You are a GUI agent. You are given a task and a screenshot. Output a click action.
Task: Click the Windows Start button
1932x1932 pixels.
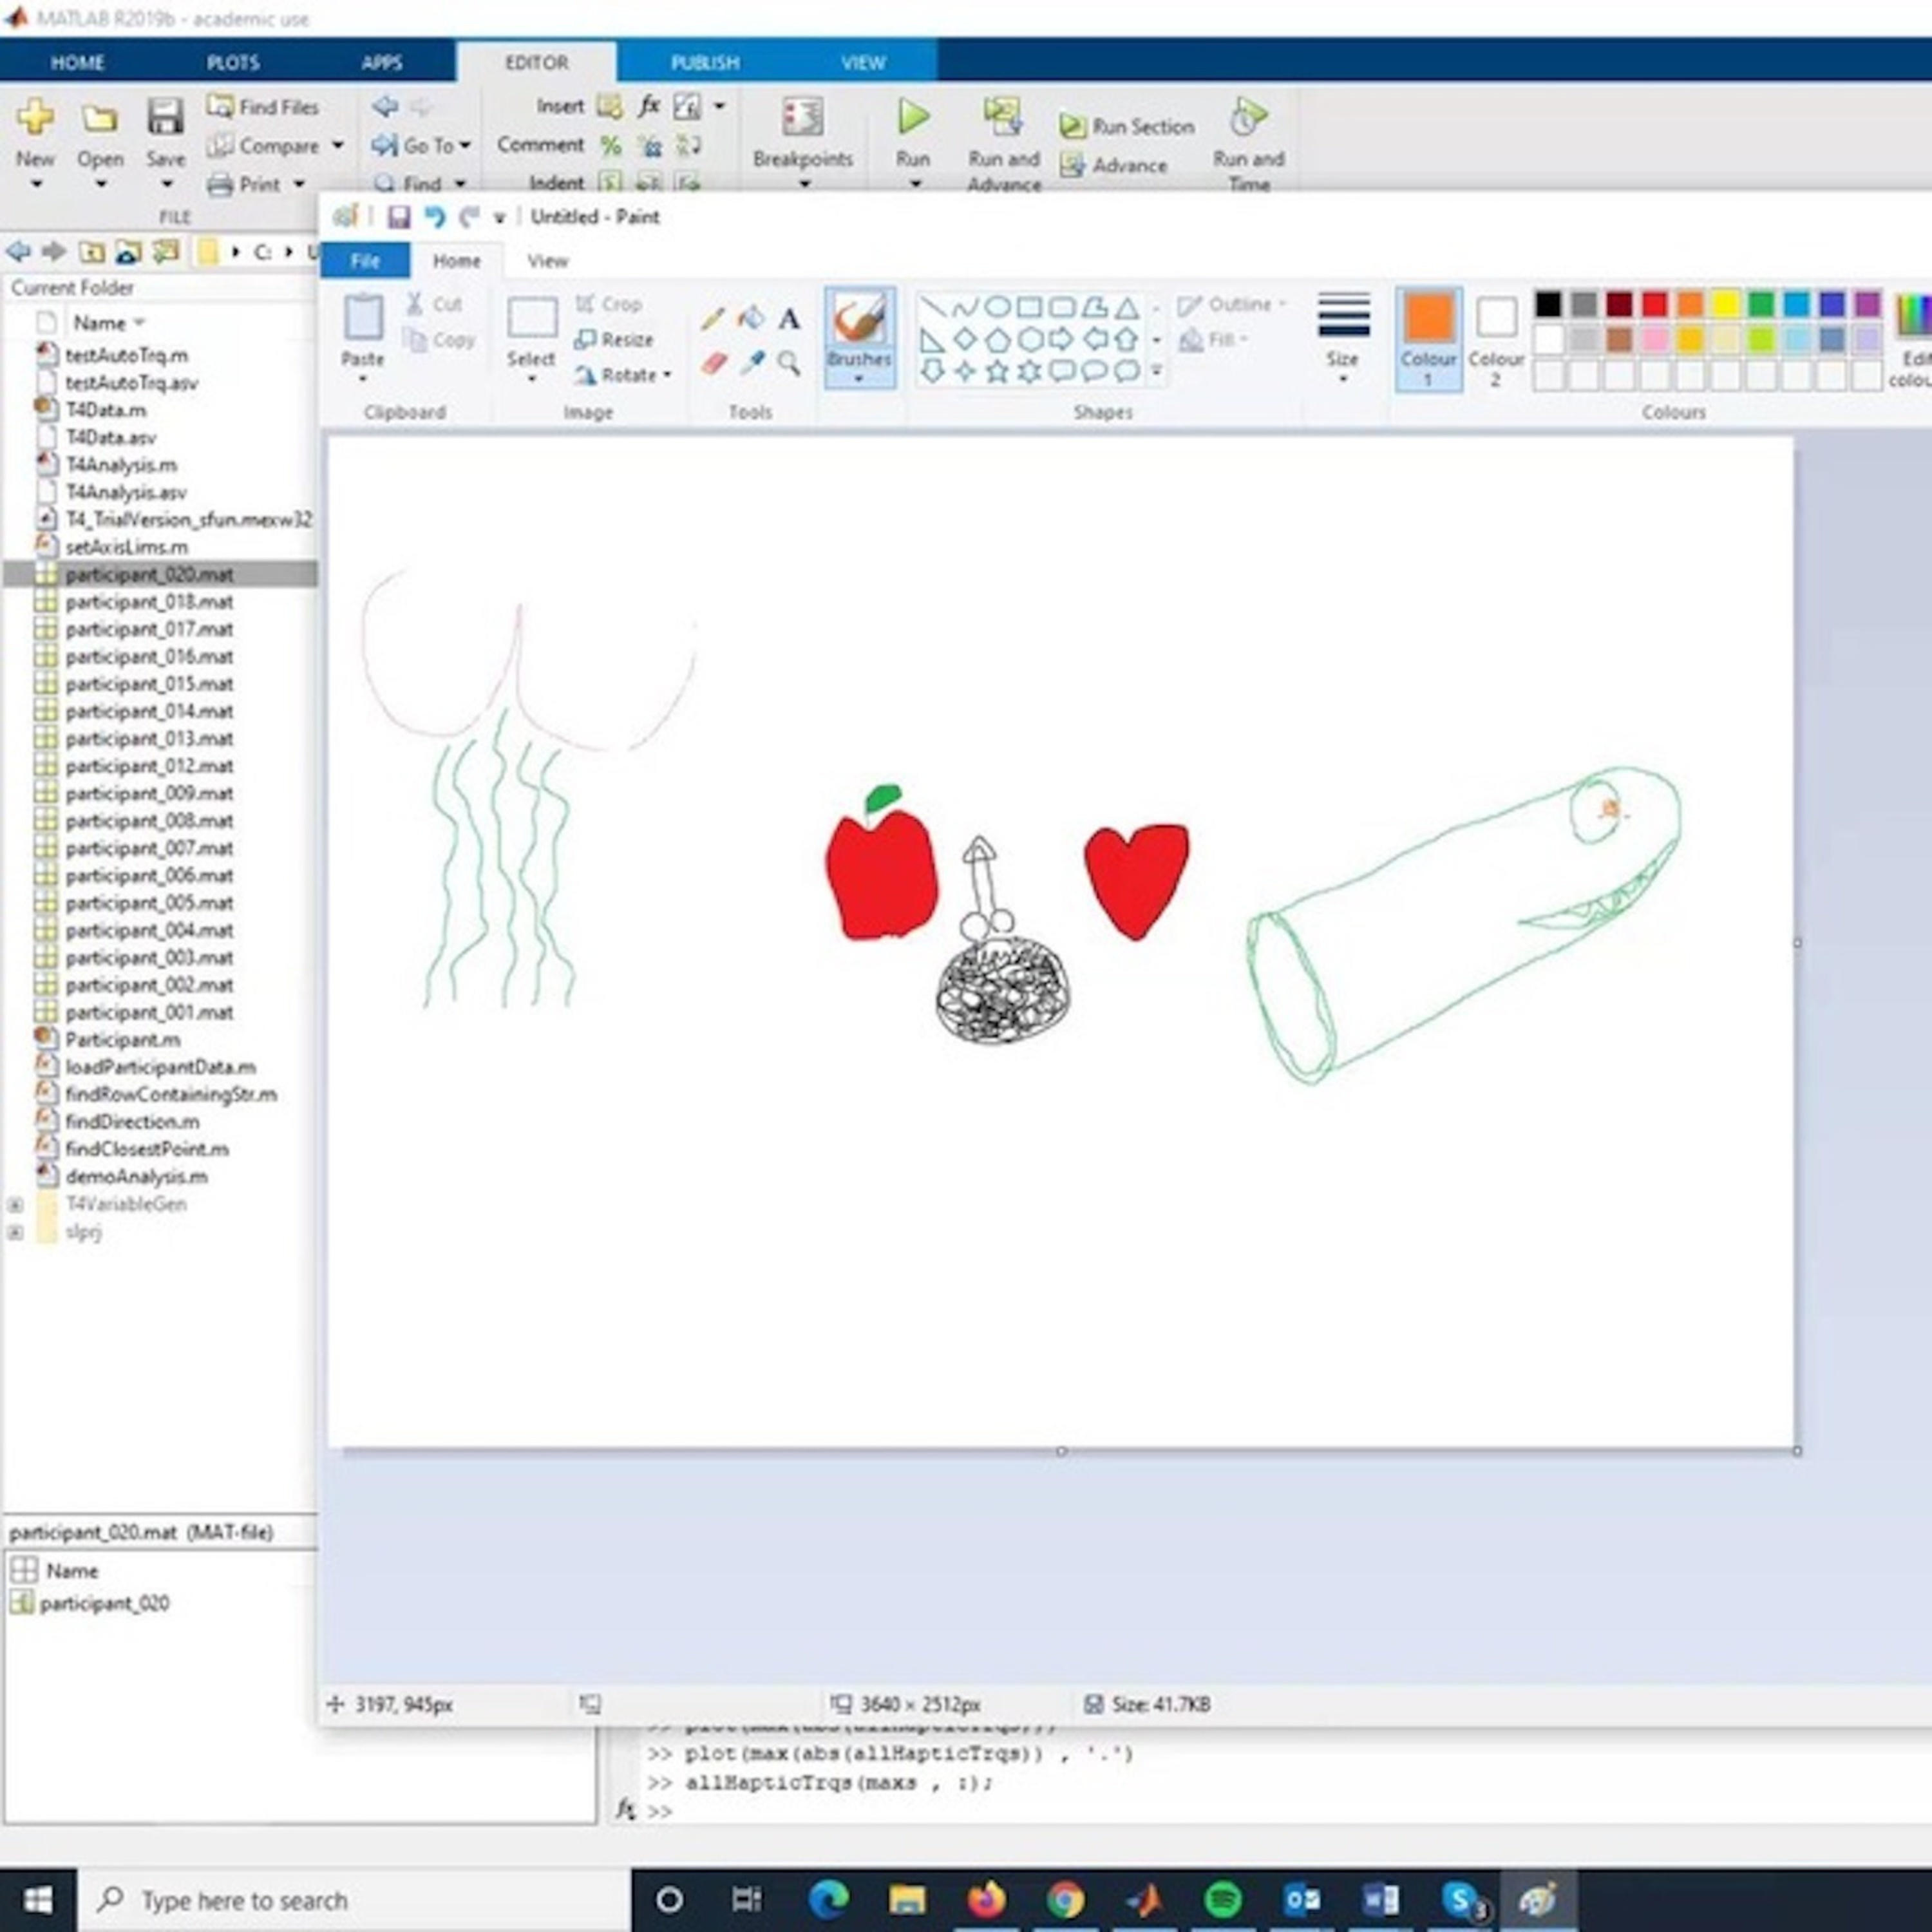coord(38,1899)
